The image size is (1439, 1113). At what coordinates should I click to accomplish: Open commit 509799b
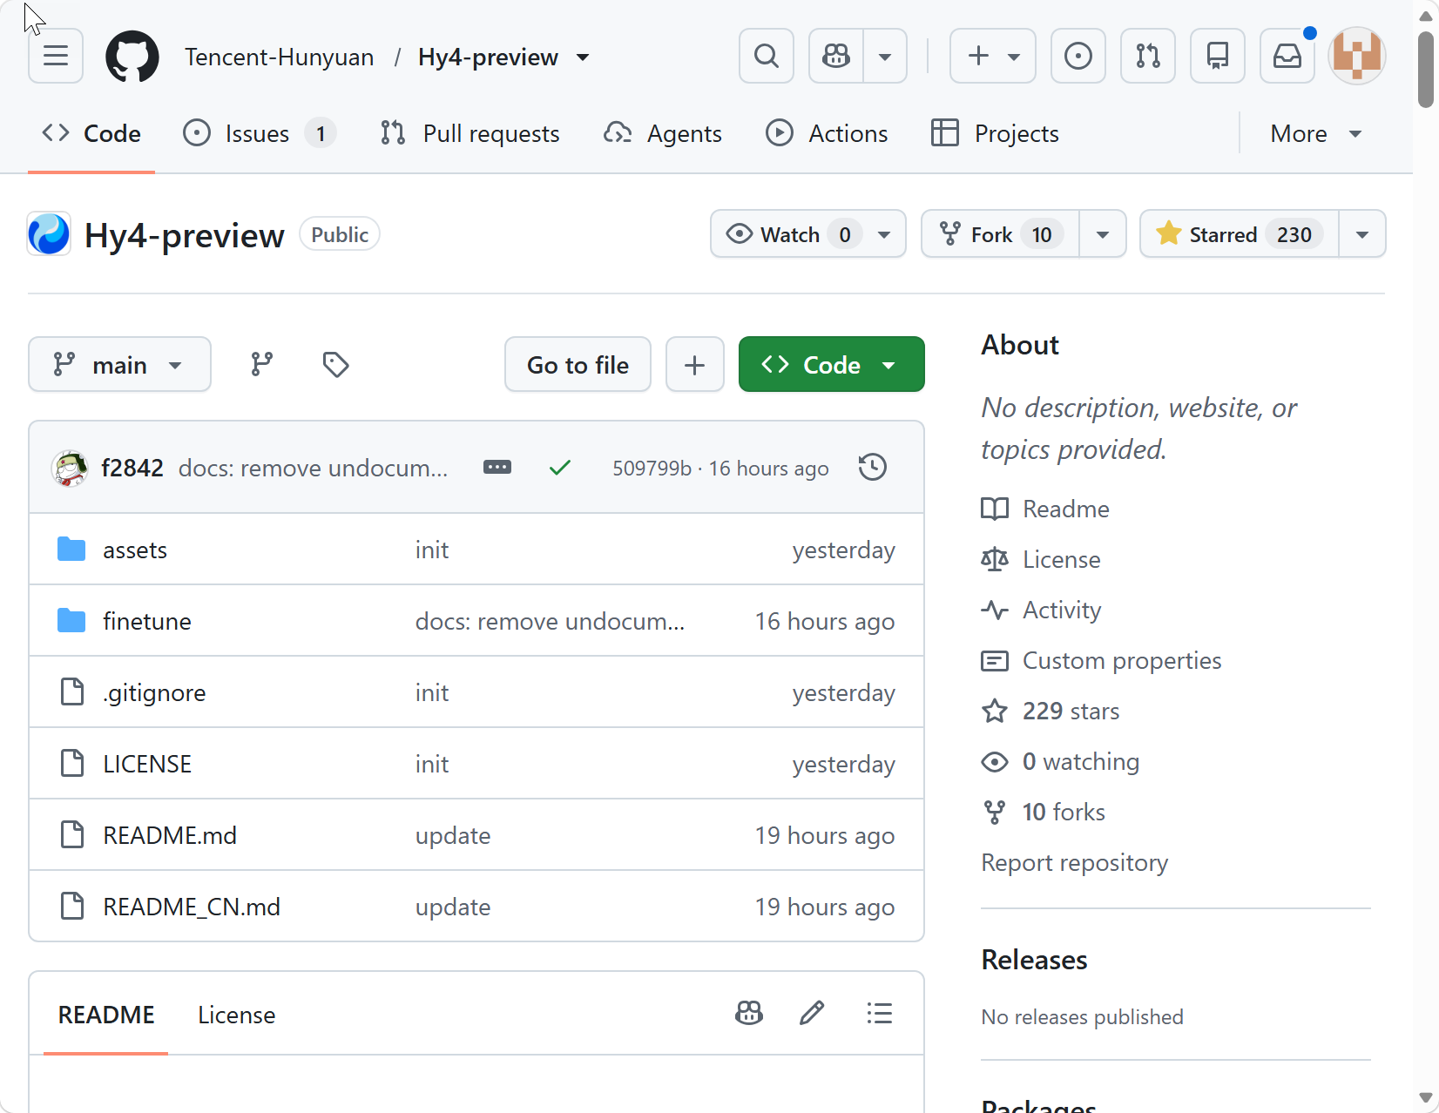(x=652, y=469)
